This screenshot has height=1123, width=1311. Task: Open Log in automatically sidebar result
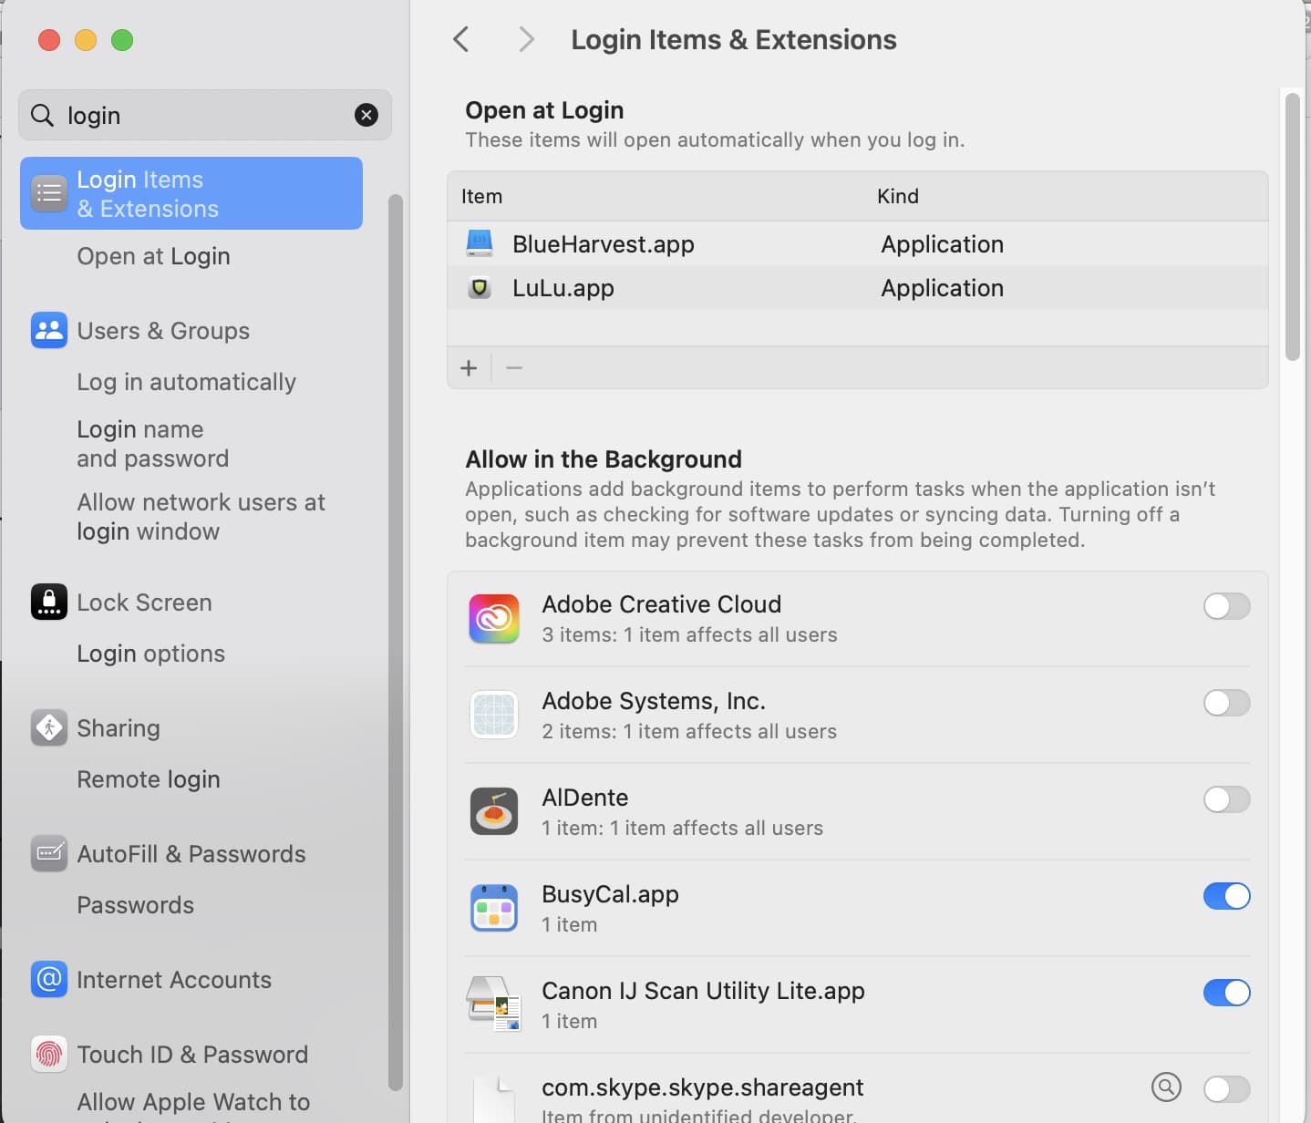(186, 382)
